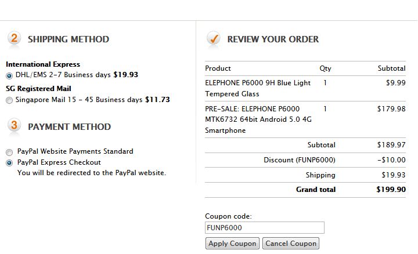Click the SG Registered Mail label
Image resolution: width=418 pixels, height=254 pixels.
coord(38,89)
